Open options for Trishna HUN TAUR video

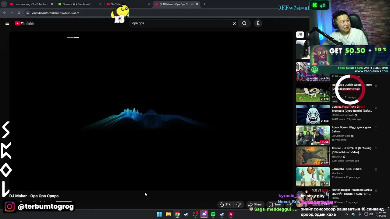(376, 149)
